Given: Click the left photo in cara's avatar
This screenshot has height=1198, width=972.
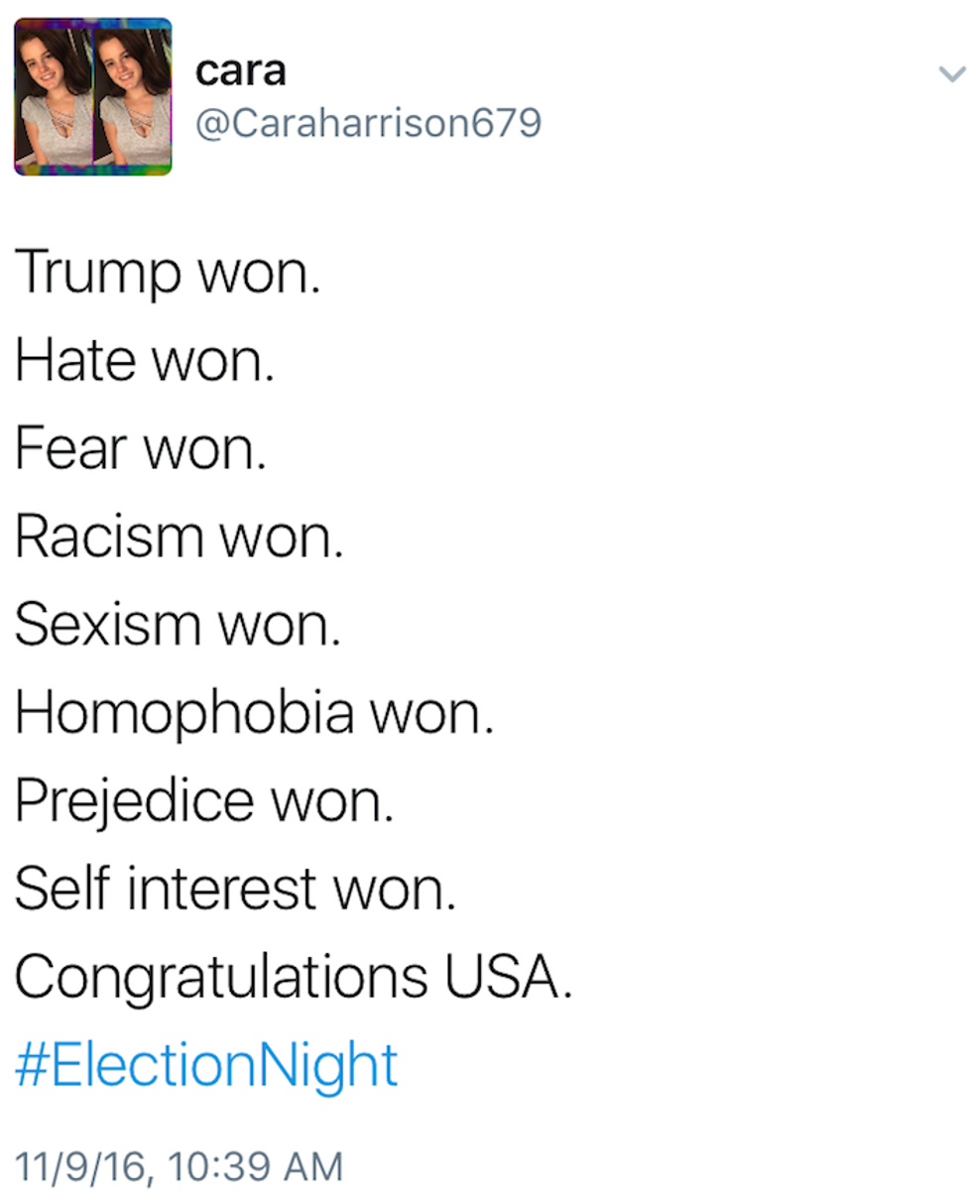Looking at the screenshot, I should pos(54,96).
